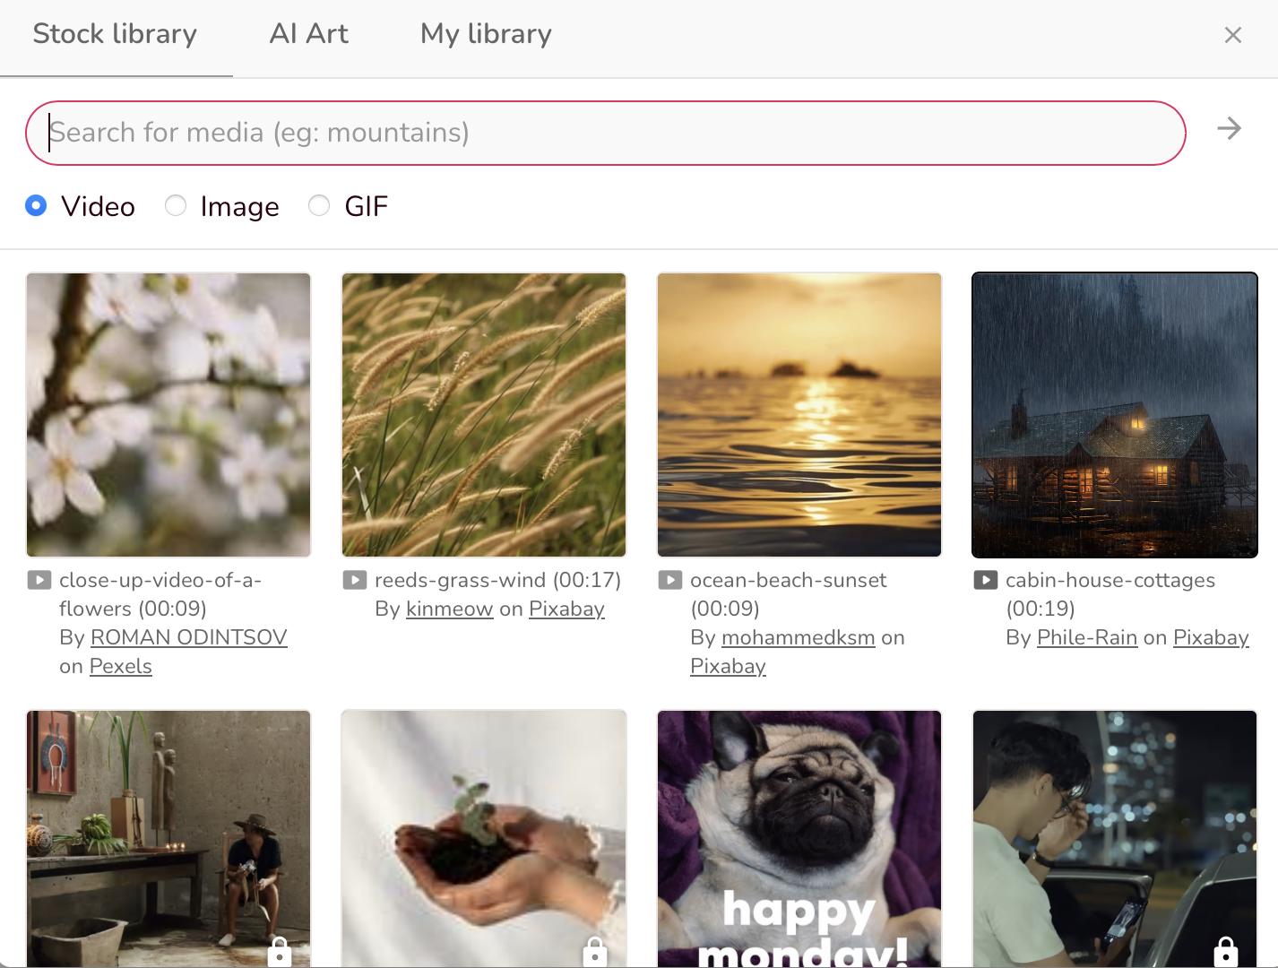The width and height of the screenshot is (1278, 968).
Task: Click video icon beside cabin-house-cottages
Action: point(986,580)
